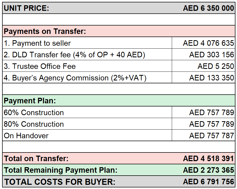This screenshot has width=237, height=189.
Task: Click the AED 757 787 handover amount
Action: (211, 135)
